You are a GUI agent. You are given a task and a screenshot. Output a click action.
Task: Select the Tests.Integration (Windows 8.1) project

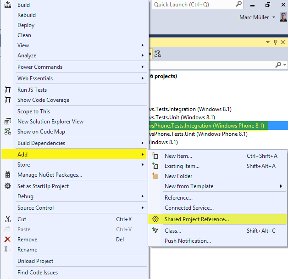(x=190, y=109)
